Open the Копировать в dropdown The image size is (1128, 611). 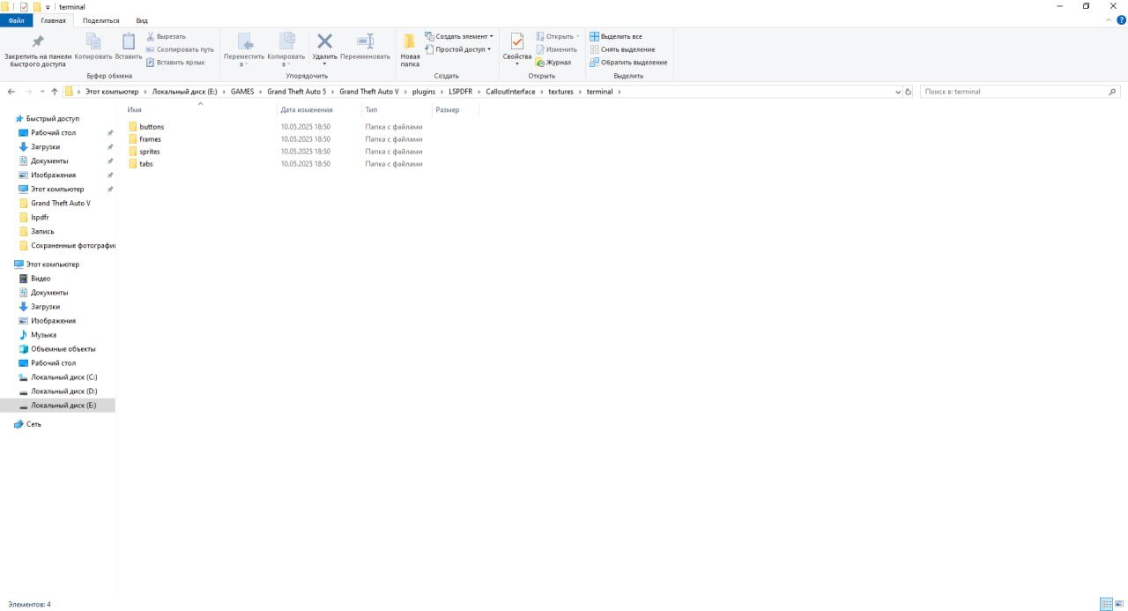coord(286,50)
